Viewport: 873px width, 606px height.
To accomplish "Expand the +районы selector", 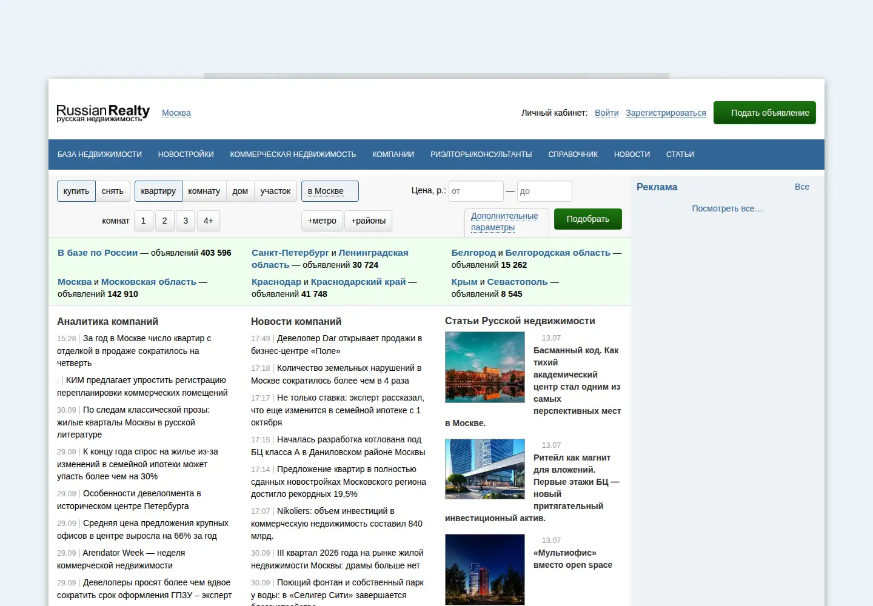I will [369, 221].
